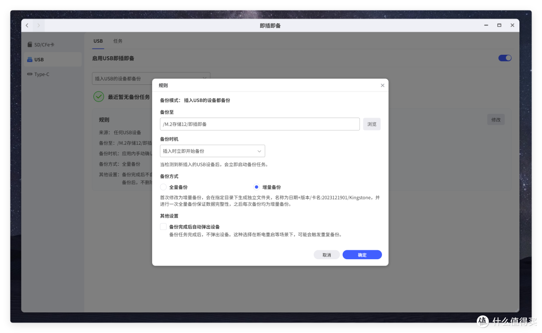Click the green check status icon
Screen dimensions: 542x333
click(98, 96)
